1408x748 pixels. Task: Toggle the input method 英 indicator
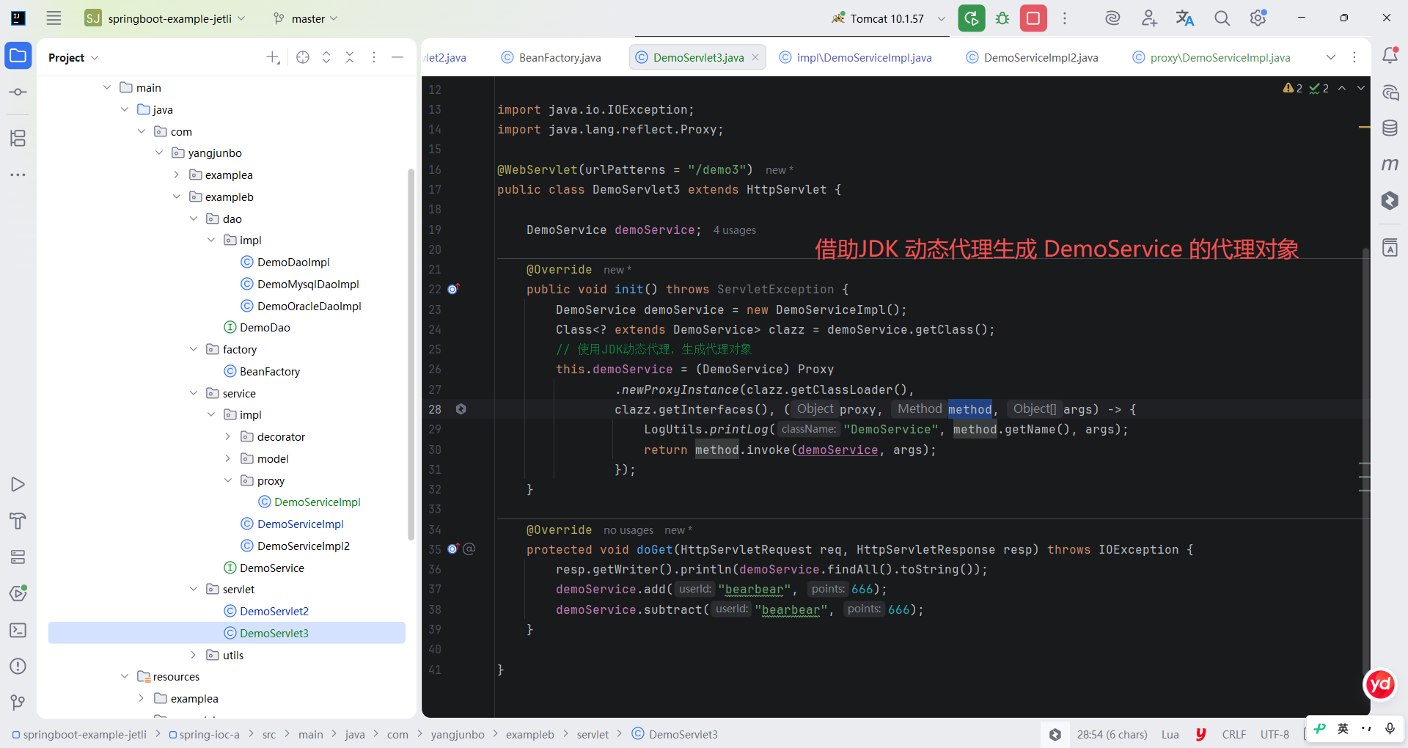(x=1343, y=728)
